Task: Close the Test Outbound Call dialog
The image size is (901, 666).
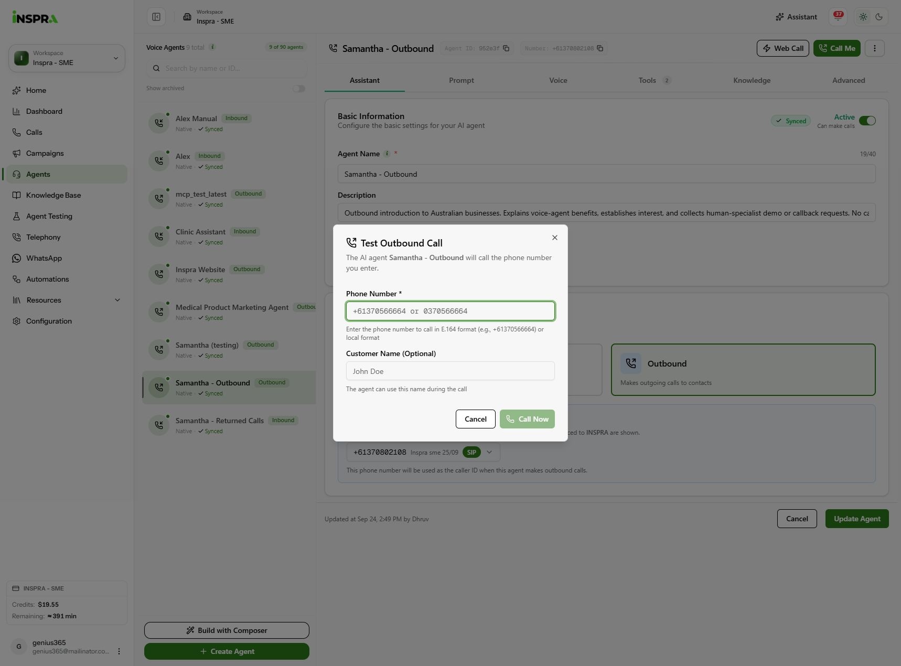Action: (554, 238)
